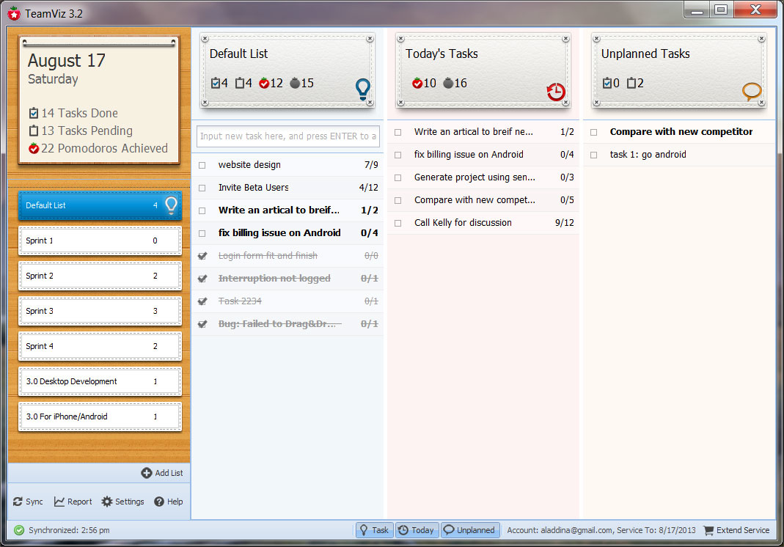Tick the 'Call Kelly for discussion' checkbox
Screen dimensions: 784x547
[x=398, y=223]
